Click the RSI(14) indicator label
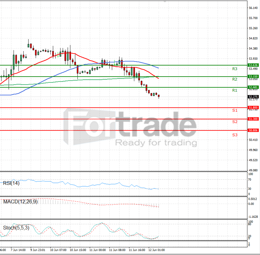The image size is (260, 255). (x=11, y=183)
